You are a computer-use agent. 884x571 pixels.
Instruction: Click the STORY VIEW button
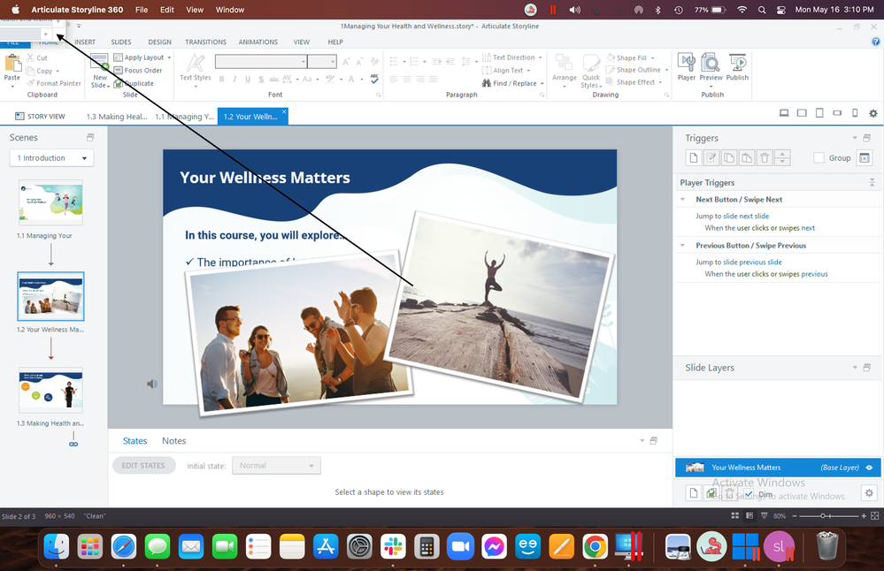[41, 116]
